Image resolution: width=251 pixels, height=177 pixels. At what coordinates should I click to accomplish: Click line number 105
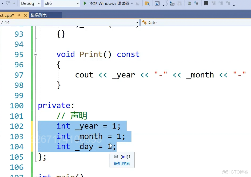point(17,157)
